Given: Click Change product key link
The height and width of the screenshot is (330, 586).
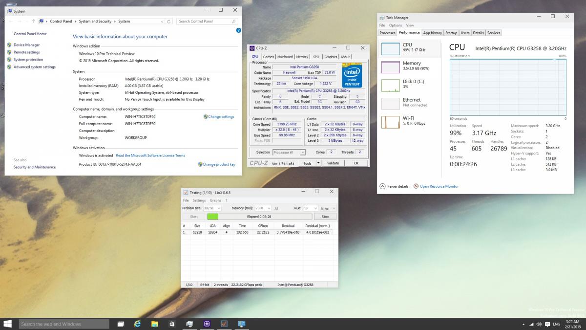Looking at the screenshot, I should [219, 165].
